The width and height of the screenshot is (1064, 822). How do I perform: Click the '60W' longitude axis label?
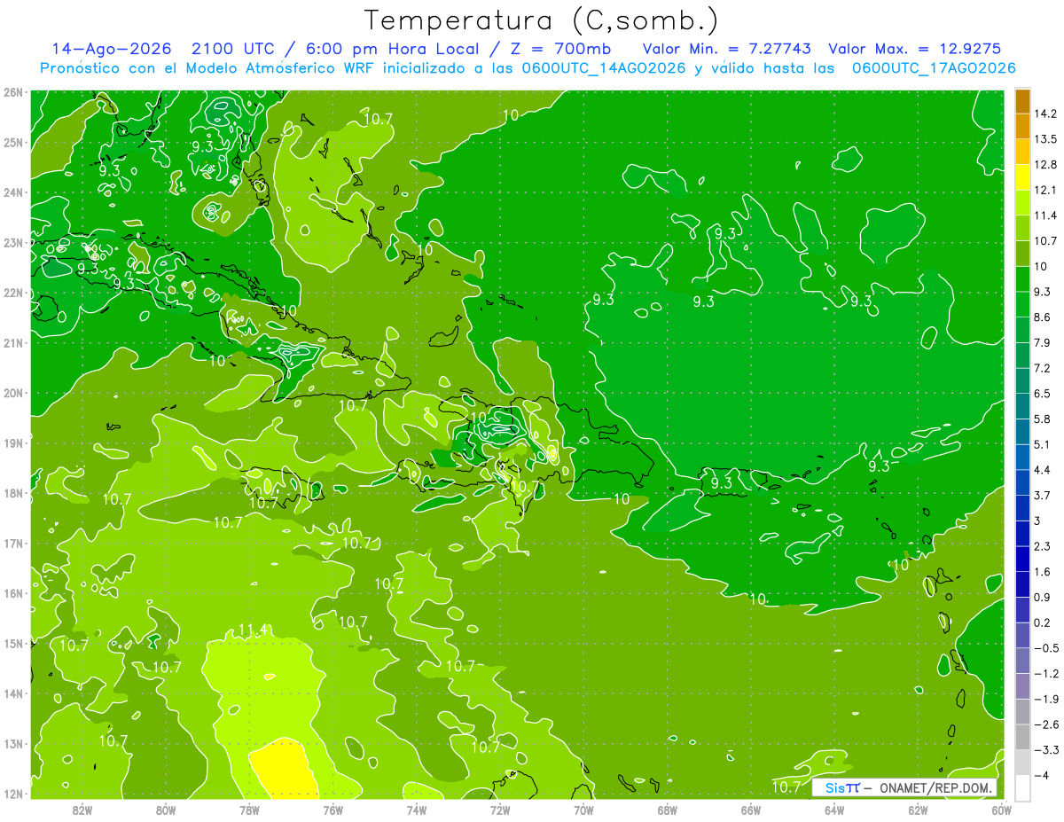1001,810
